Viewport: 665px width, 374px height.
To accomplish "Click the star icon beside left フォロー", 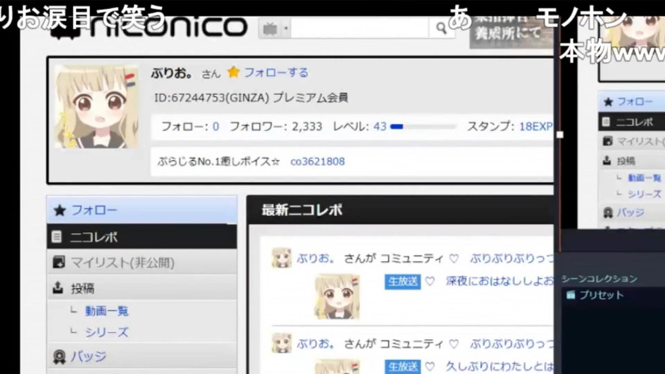I will 60,210.
